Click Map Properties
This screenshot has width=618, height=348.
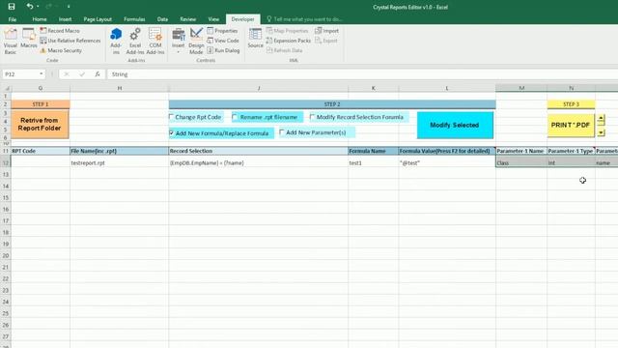coord(287,31)
